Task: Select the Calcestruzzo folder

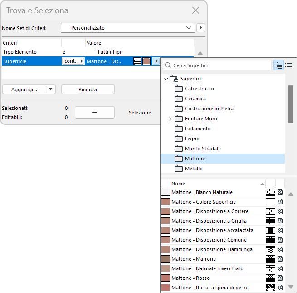Action: pos(199,89)
